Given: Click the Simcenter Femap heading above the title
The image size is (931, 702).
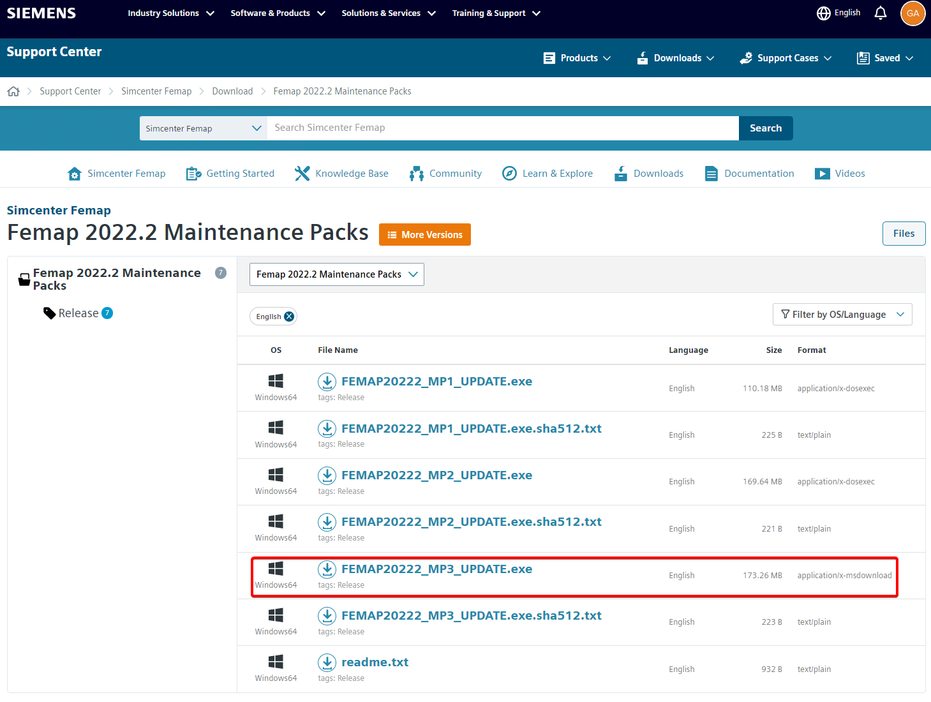Looking at the screenshot, I should tap(59, 211).
